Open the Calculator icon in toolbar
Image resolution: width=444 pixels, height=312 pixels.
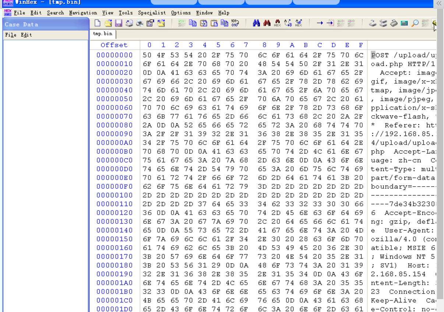pyautogui.click(x=404, y=23)
